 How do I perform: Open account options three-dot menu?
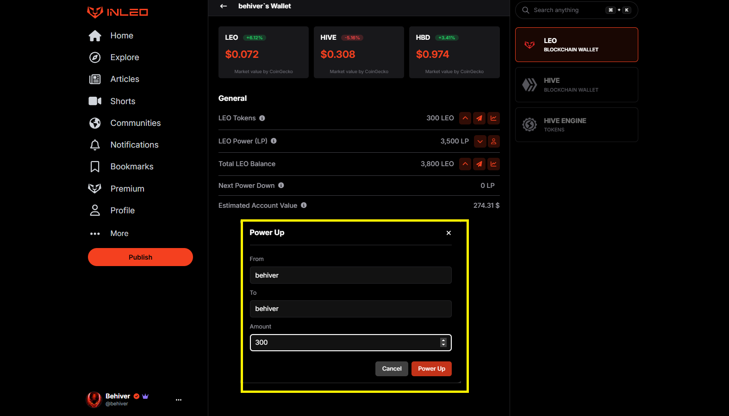point(179,400)
